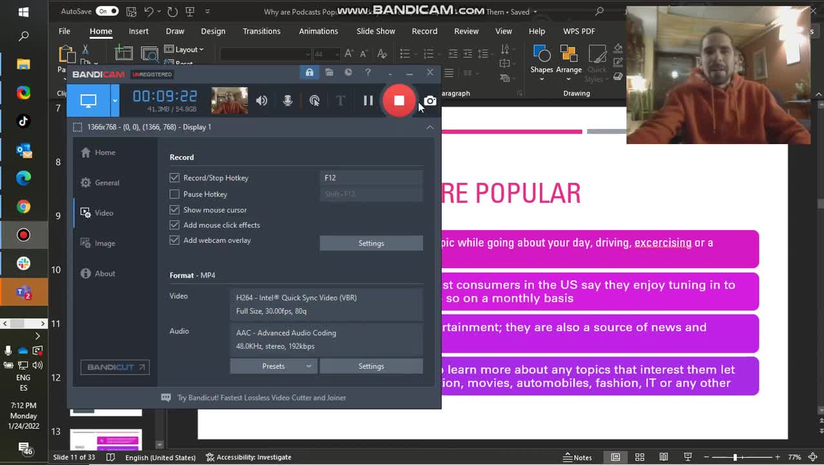
Task: Click Accessibility: Investigate status item
Action: point(249,457)
